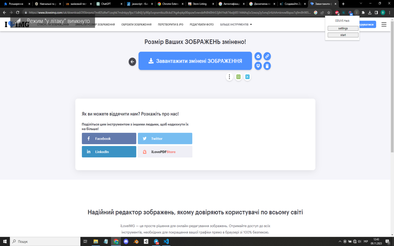Save the result to Dropbox
This screenshot has width=394, height=246.
258,66
